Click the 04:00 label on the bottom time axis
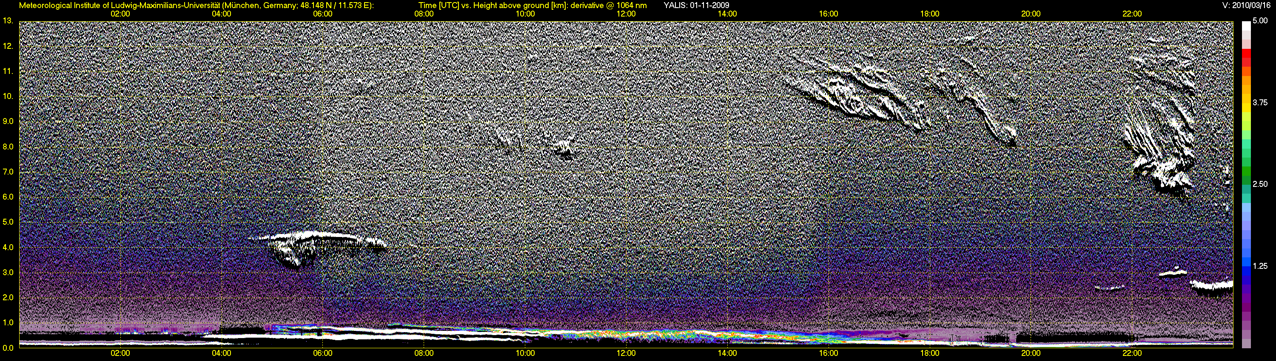The image size is (1276, 361). click(x=222, y=353)
